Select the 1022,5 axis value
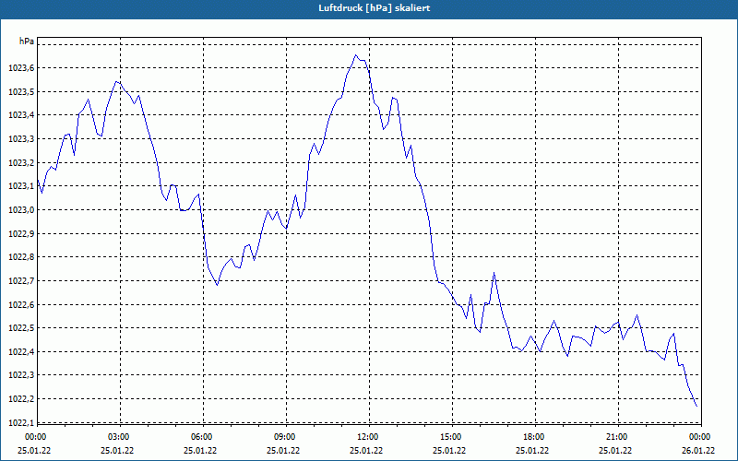The image size is (738, 461). 21,328
